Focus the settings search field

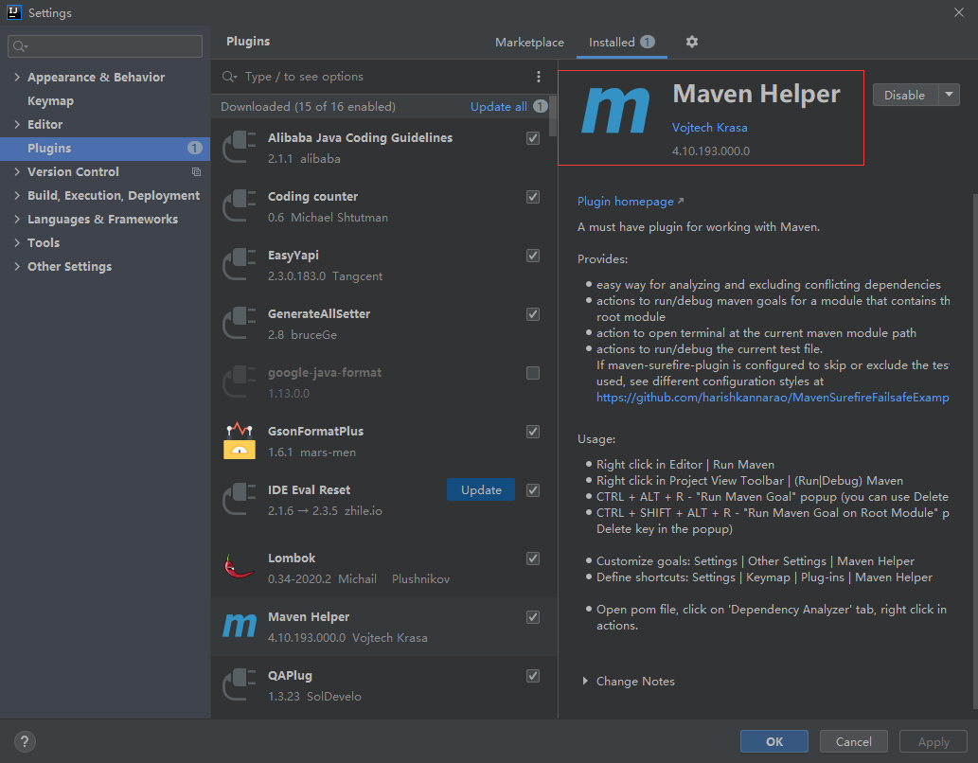(105, 46)
